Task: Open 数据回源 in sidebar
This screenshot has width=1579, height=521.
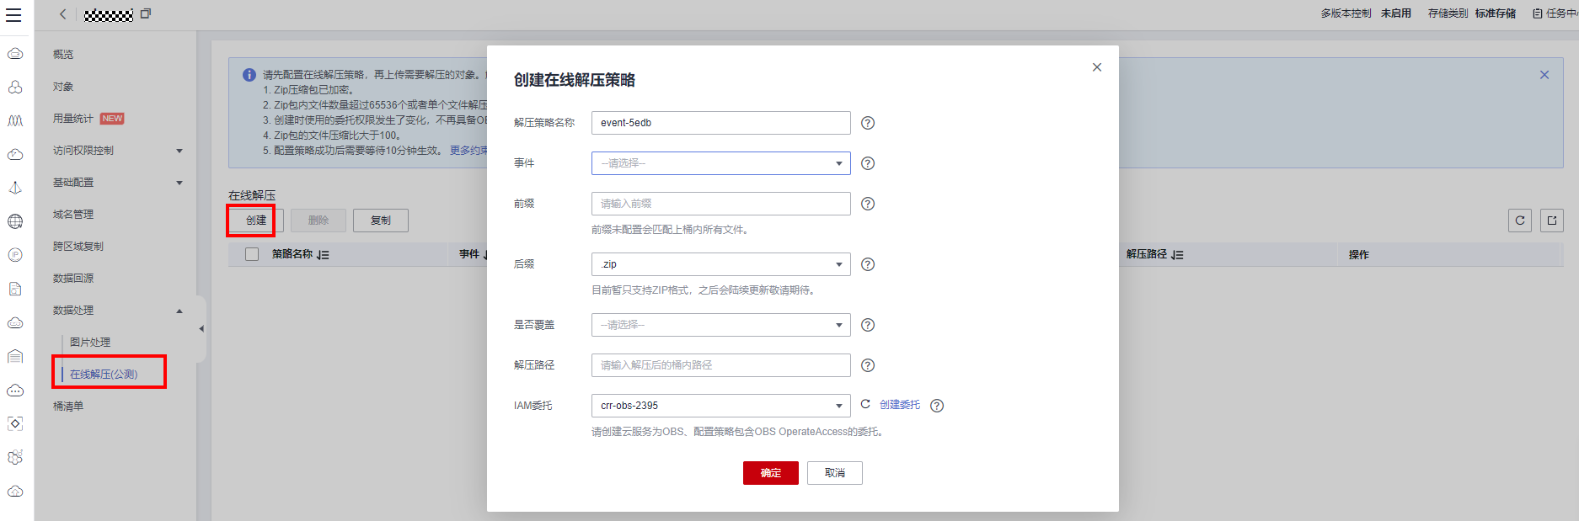Action: pyautogui.click(x=73, y=279)
